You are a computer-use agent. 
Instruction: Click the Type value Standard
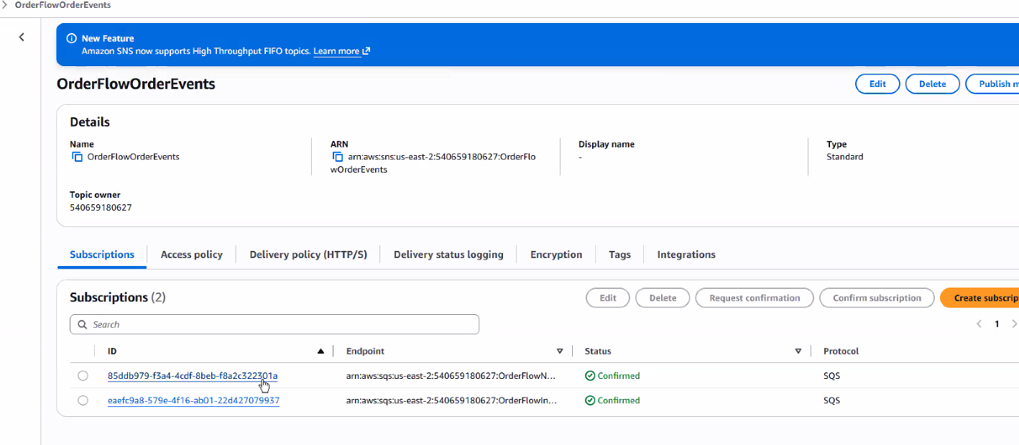(845, 157)
